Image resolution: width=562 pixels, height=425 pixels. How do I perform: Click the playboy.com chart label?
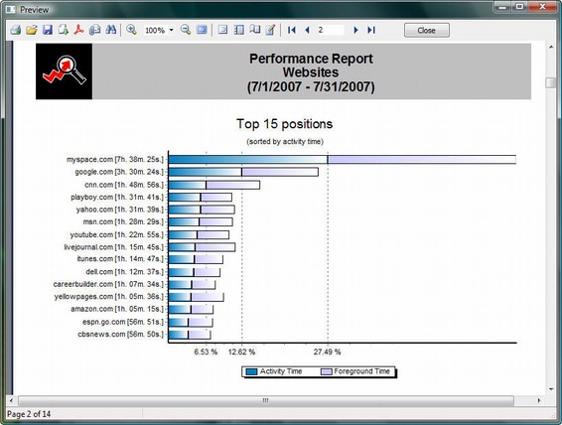coord(117,197)
